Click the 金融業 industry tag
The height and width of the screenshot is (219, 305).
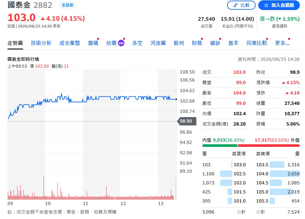point(68,5)
